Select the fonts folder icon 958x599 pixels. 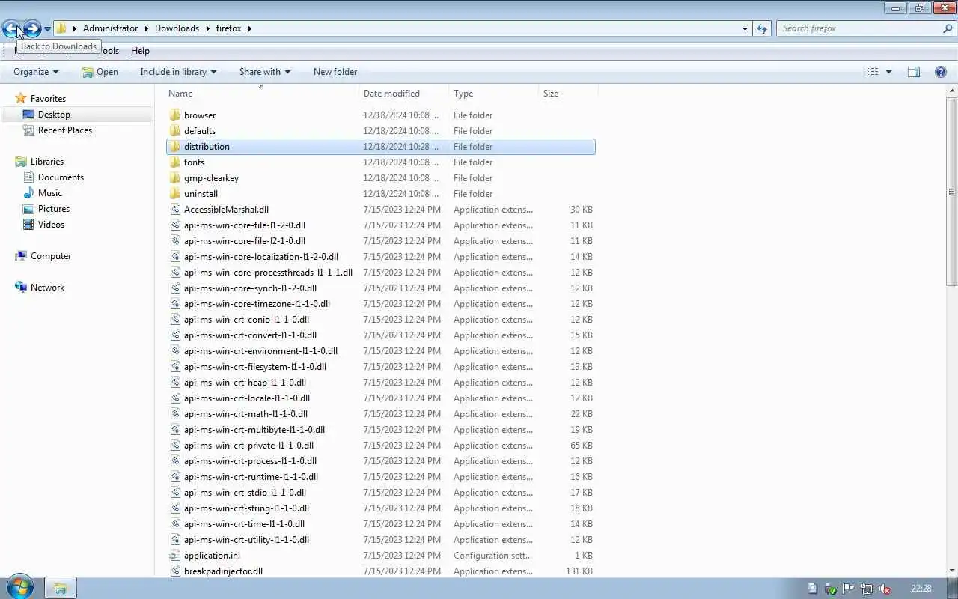click(175, 162)
